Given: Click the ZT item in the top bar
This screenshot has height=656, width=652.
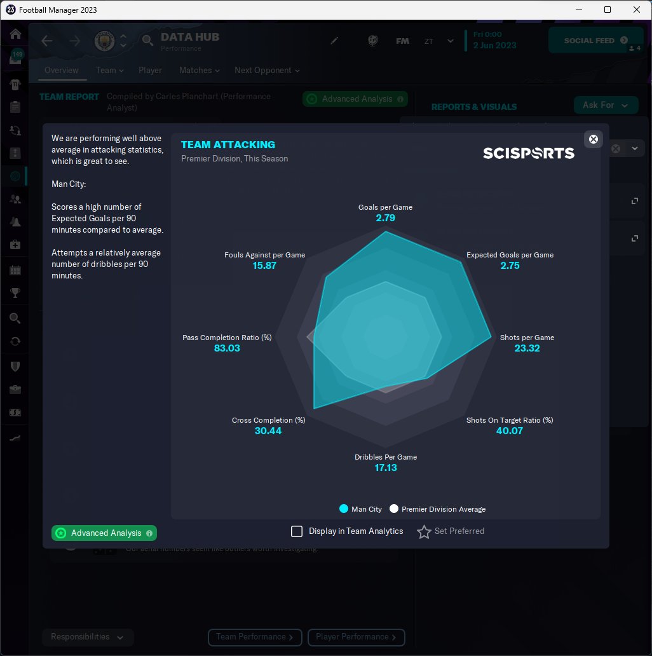Looking at the screenshot, I should pos(429,41).
